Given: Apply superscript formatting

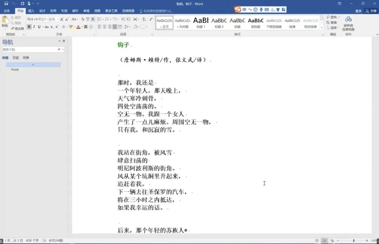Looking at the screenshot, I should 57,27.
